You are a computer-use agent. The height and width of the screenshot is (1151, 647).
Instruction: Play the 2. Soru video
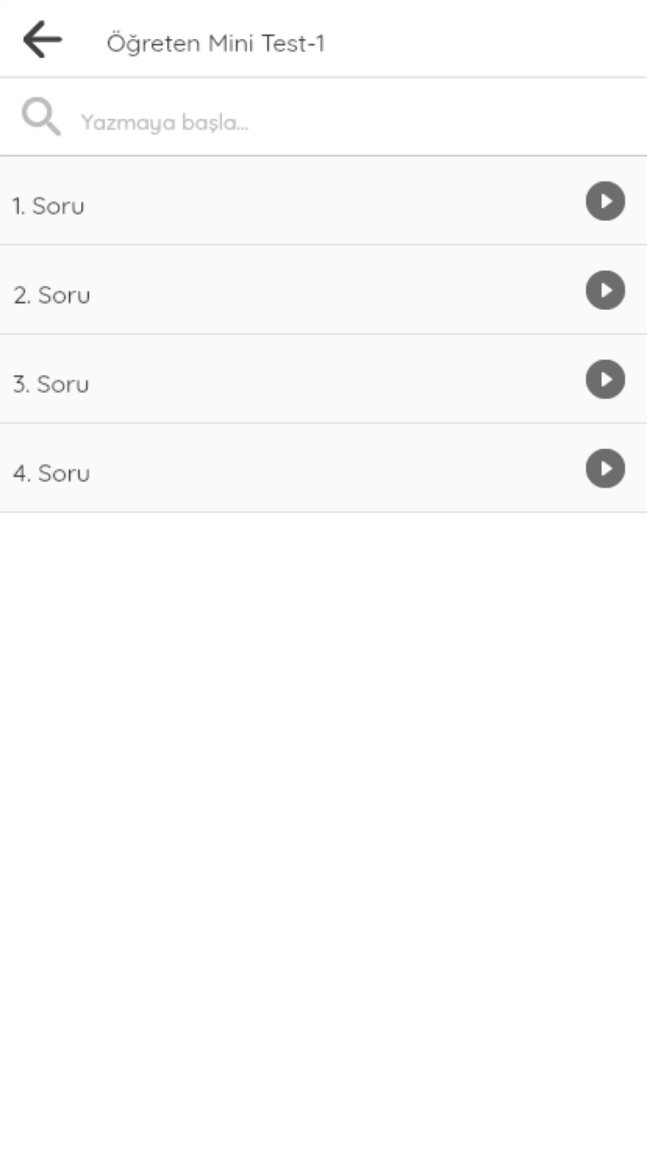605,290
